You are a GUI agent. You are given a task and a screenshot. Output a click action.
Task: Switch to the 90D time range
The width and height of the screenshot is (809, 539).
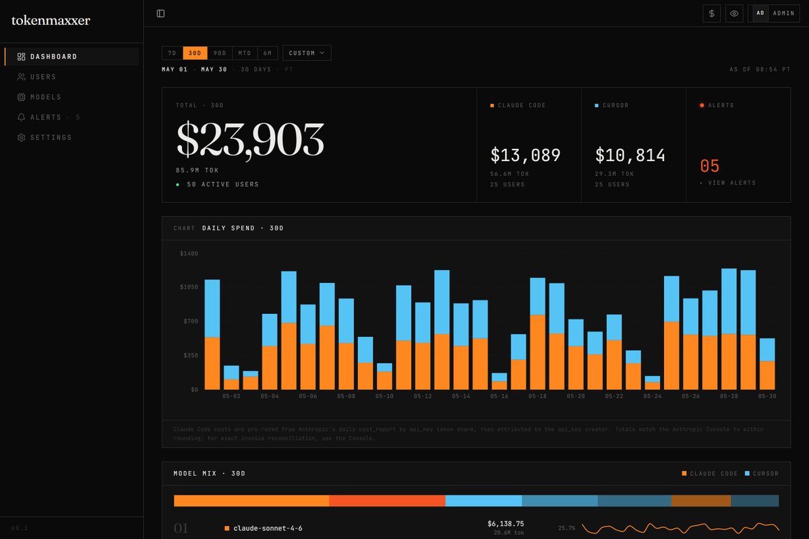[x=220, y=53]
